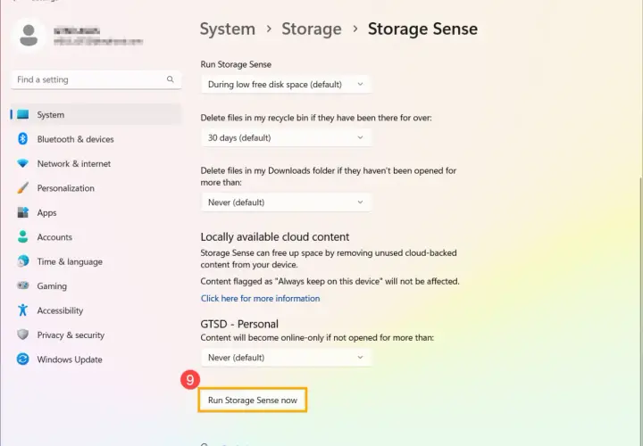Viewport: 643px width, 446px height.
Task: Click the Accessibility figure icon
Action: pyautogui.click(x=23, y=310)
